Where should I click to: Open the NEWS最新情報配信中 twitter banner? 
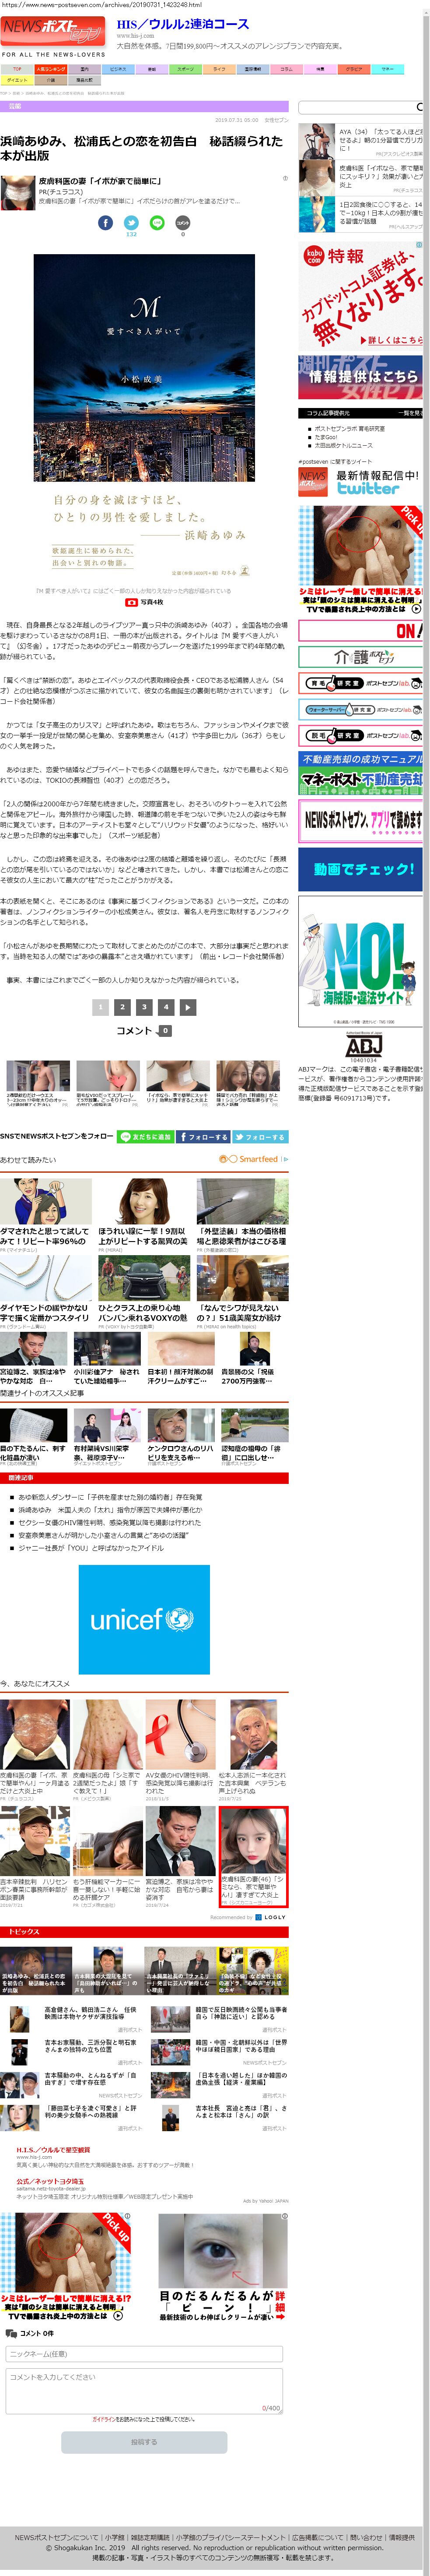[360, 483]
